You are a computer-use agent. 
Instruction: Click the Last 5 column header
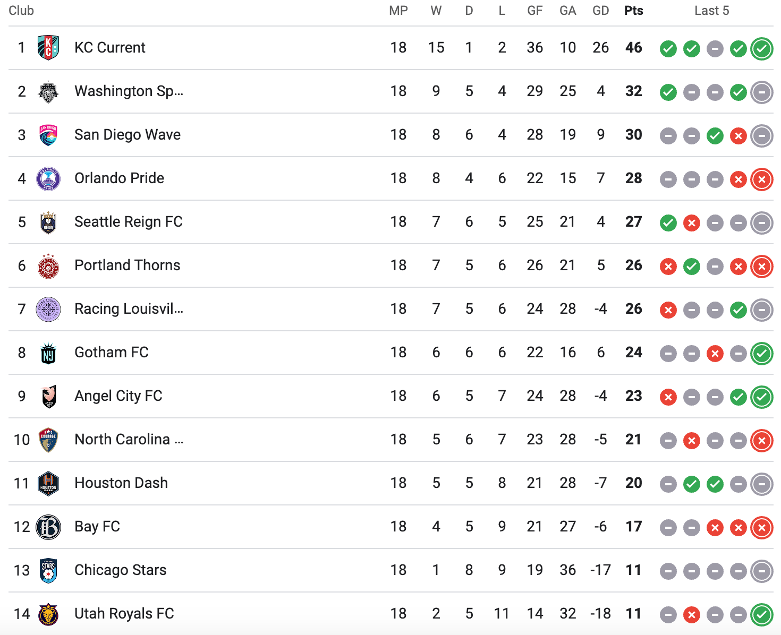click(x=712, y=11)
